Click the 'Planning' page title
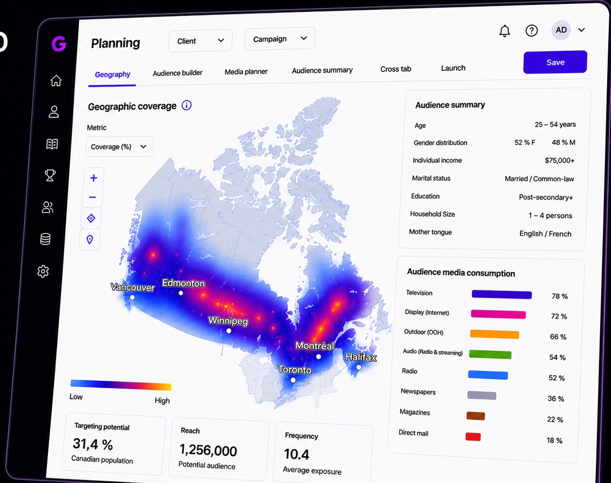611x483 pixels. pos(115,43)
